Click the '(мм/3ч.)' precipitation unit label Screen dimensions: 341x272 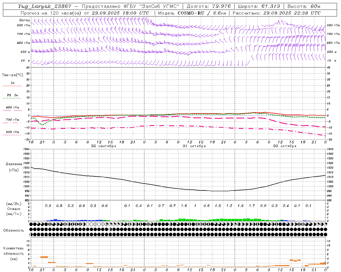(x=14, y=204)
